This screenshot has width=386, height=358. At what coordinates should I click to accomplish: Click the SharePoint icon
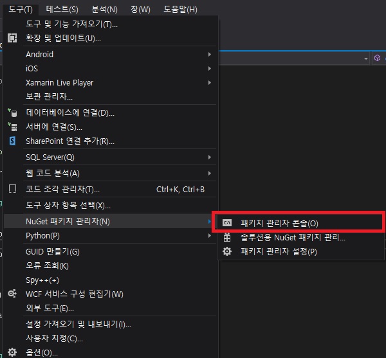12,141
